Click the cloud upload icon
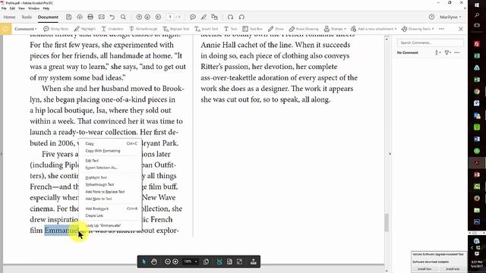Viewport: 486px width, 273px height. [x=80, y=17]
